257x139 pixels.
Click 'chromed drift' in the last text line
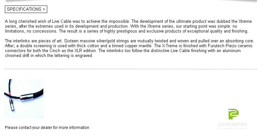[17, 55]
